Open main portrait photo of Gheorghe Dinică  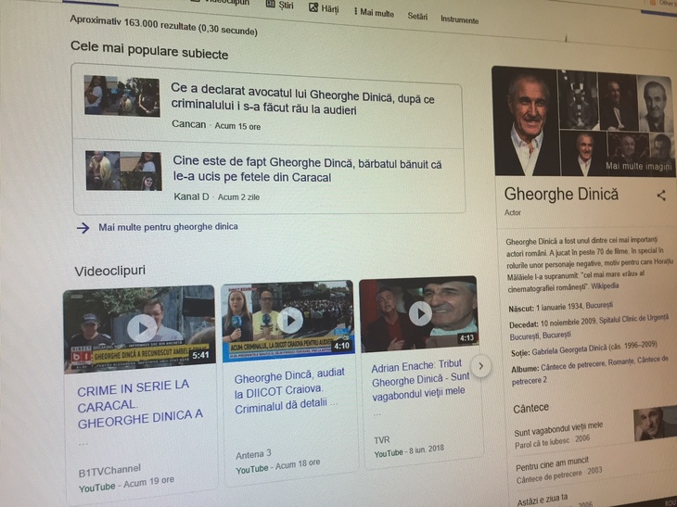[526, 121]
